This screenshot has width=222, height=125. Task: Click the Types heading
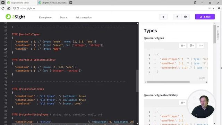click(150, 31)
